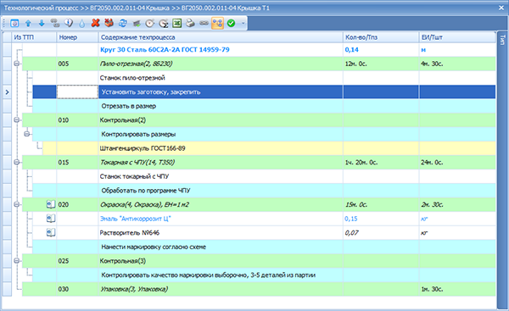Click the Кол-во/Тпз column header
Screen dimensions: 509x311
tap(381, 37)
